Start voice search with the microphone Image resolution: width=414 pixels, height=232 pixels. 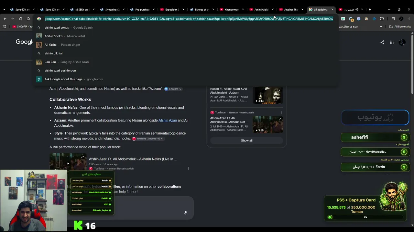click(186, 213)
